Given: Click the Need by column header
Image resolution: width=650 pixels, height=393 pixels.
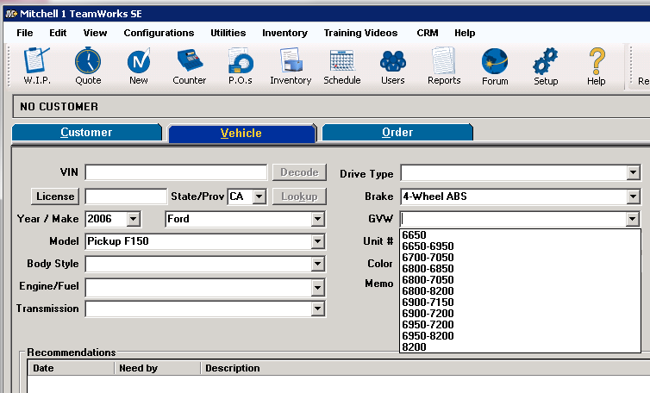Looking at the screenshot, I should 158,368.
